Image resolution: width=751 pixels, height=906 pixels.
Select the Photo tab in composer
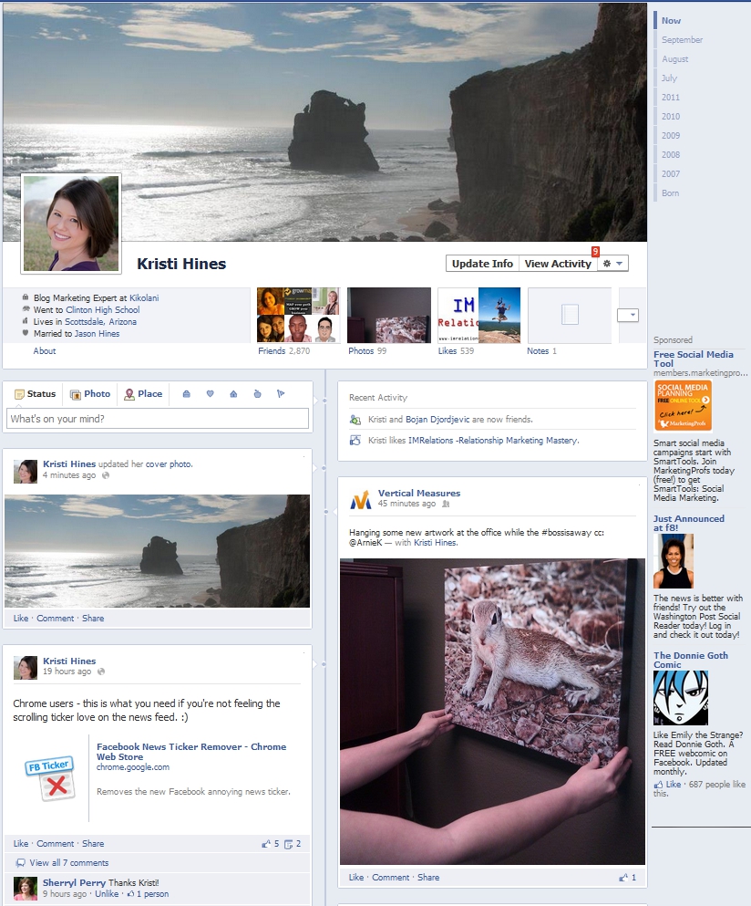(x=90, y=394)
